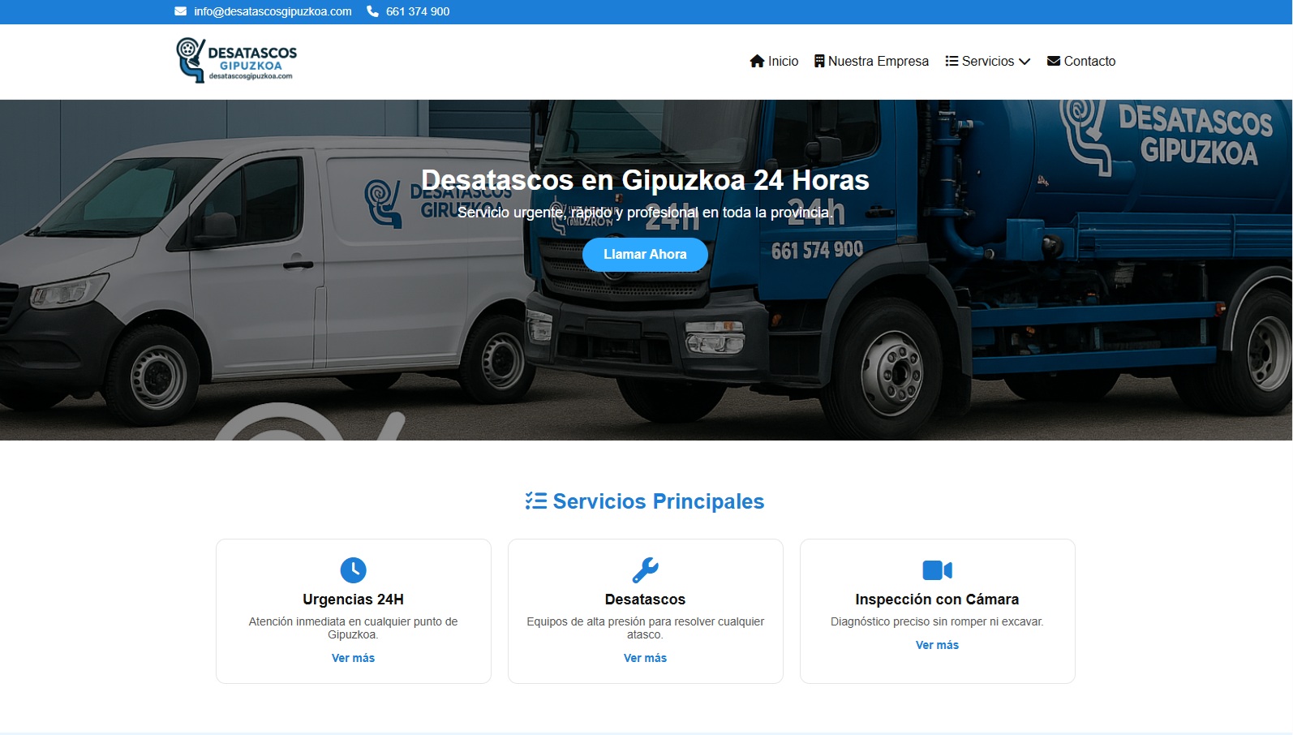Click the text Diagnóstico preciso sin romper ni excavar
Viewport: 1293px width, 735px height.
point(938,621)
